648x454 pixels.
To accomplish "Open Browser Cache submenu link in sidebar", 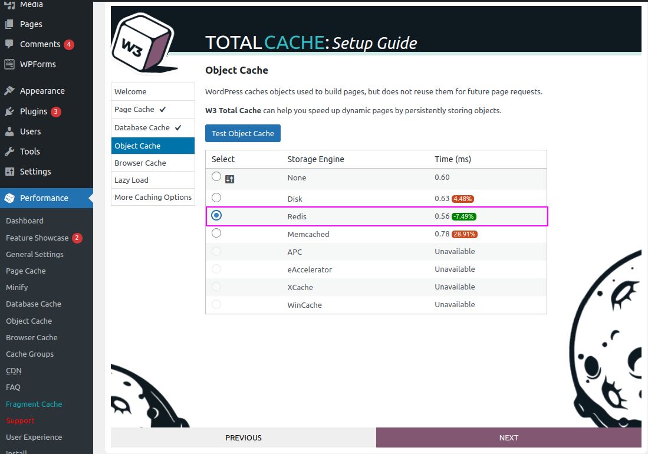I will click(x=32, y=337).
